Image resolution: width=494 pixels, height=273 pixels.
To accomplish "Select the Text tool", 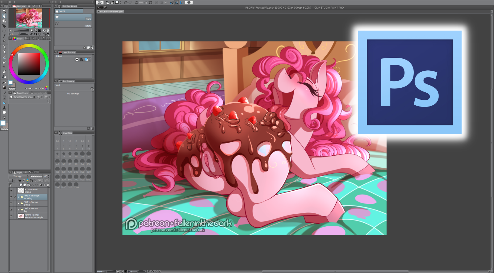I will click(x=4, y=108).
